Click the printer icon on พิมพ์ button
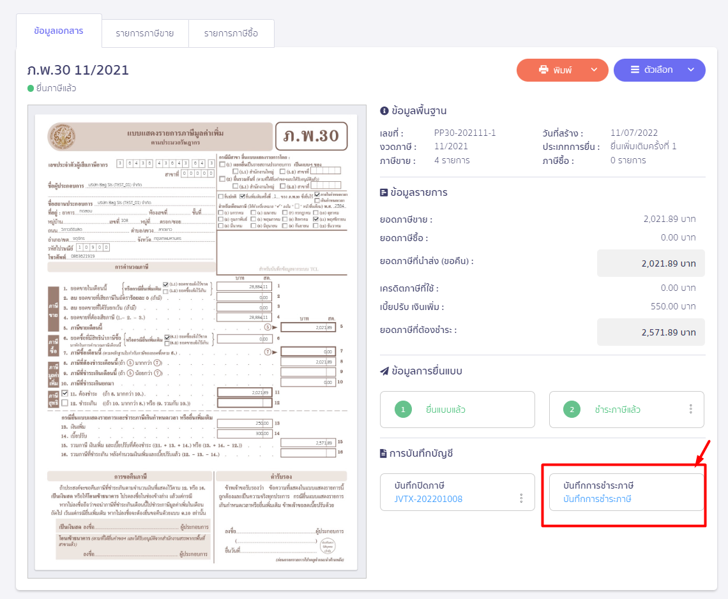 [x=544, y=70]
